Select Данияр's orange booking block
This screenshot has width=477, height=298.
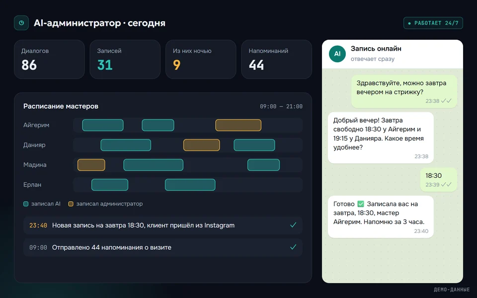tap(201, 145)
